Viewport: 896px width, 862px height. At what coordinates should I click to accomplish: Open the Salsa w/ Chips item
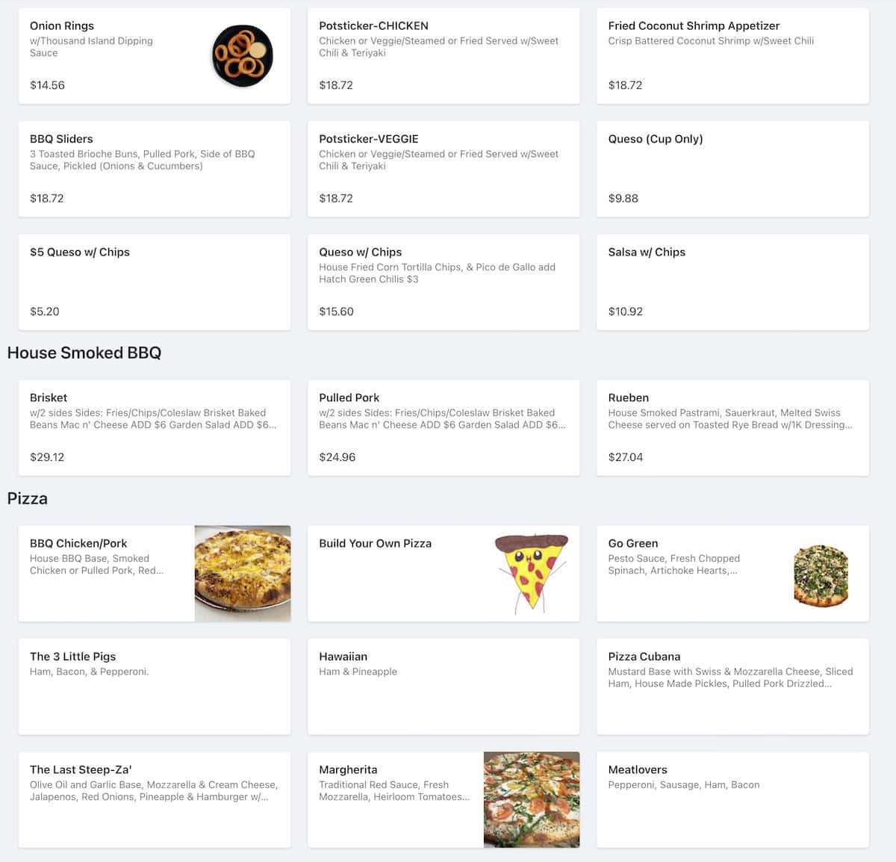coord(732,282)
